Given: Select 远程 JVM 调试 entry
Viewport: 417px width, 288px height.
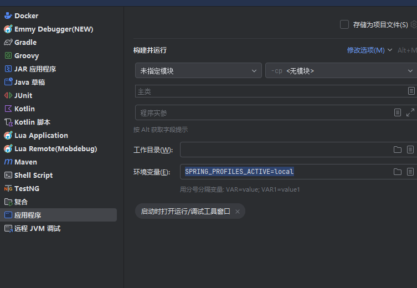Looking at the screenshot, I should point(59,228).
